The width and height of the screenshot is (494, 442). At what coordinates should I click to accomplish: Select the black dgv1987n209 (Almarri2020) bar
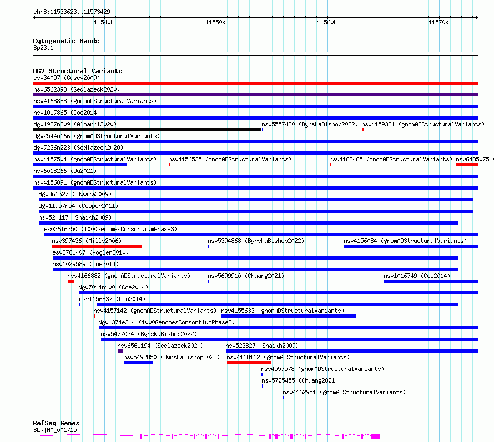(147, 130)
